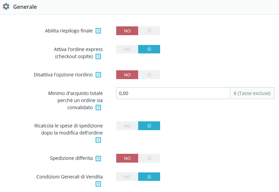Set Abilita riepilogo finale to NO

(x=127, y=31)
